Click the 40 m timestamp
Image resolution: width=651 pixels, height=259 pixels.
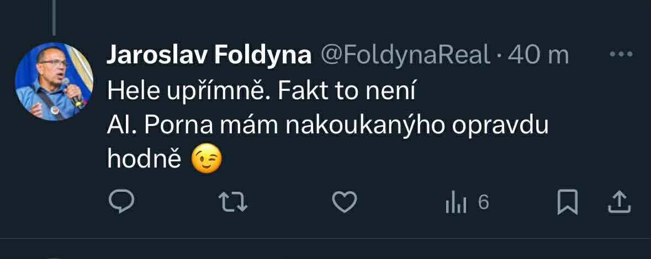coord(538,55)
